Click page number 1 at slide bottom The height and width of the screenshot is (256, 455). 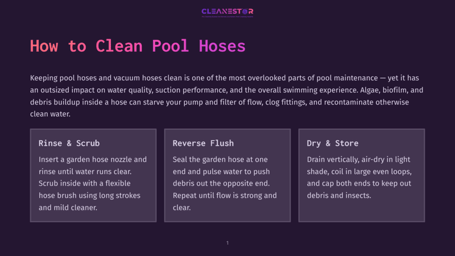tap(227, 243)
